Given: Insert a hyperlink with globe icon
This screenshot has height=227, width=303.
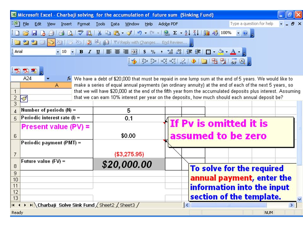Looking at the screenshot, I should pyautogui.click(x=166, y=33).
